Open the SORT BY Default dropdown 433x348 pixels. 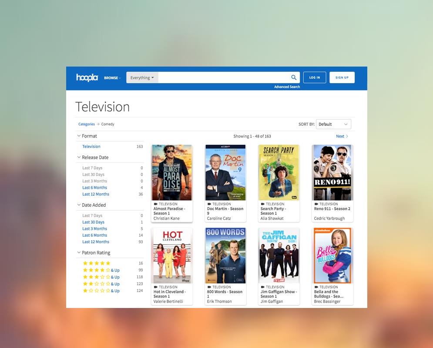point(333,124)
